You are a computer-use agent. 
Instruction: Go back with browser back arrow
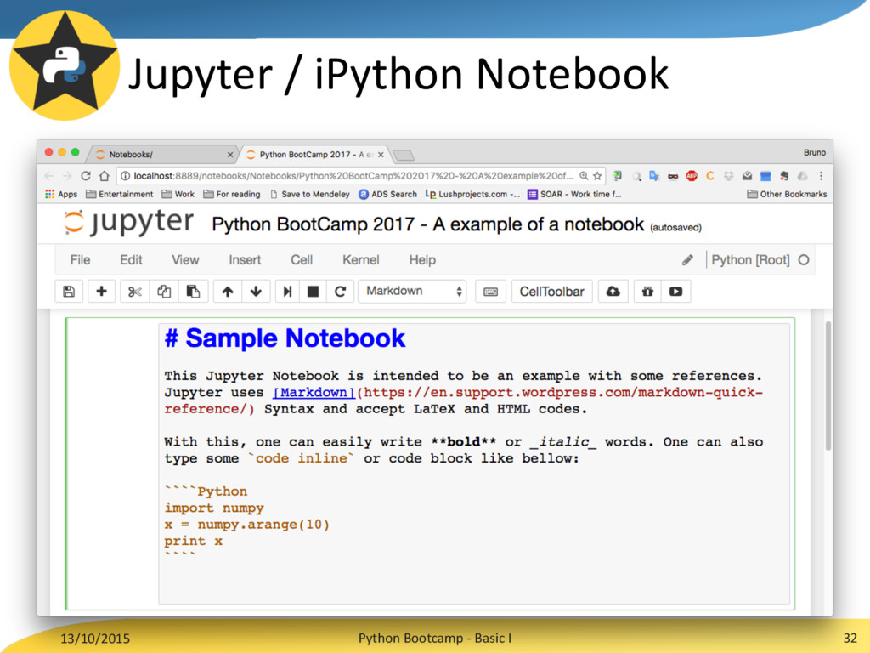48,176
